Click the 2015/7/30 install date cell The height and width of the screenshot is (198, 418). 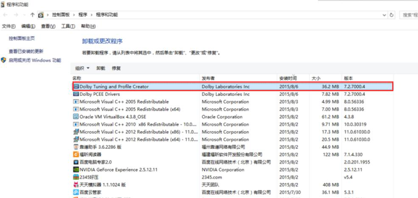(x=290, y=192)
